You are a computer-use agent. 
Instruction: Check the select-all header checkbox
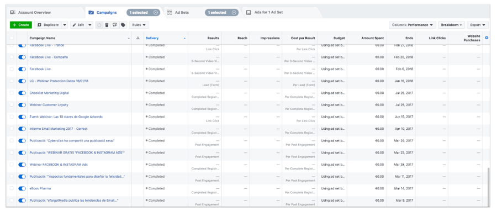(12, 38)
